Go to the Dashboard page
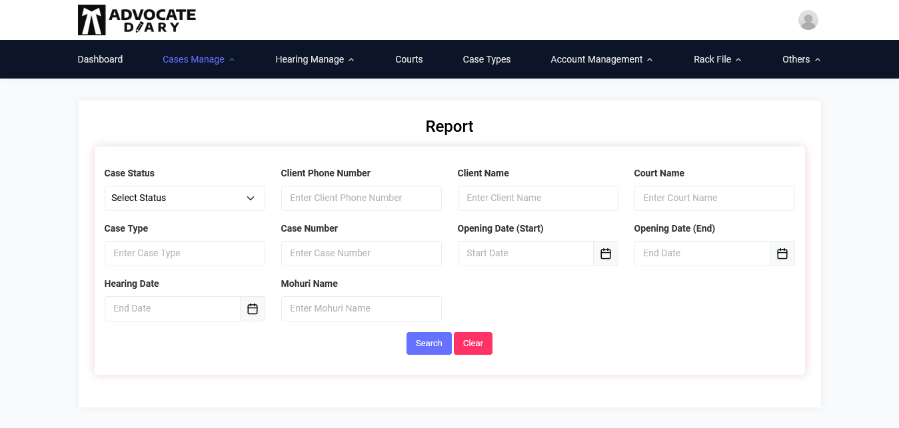This screenshot has width=899, height=428. tap(100, 59)
